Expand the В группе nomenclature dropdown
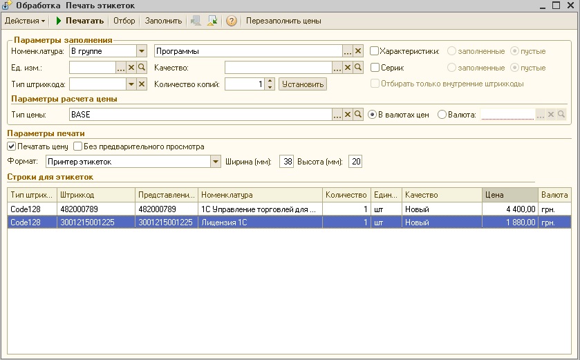 [x=142, y=51]
